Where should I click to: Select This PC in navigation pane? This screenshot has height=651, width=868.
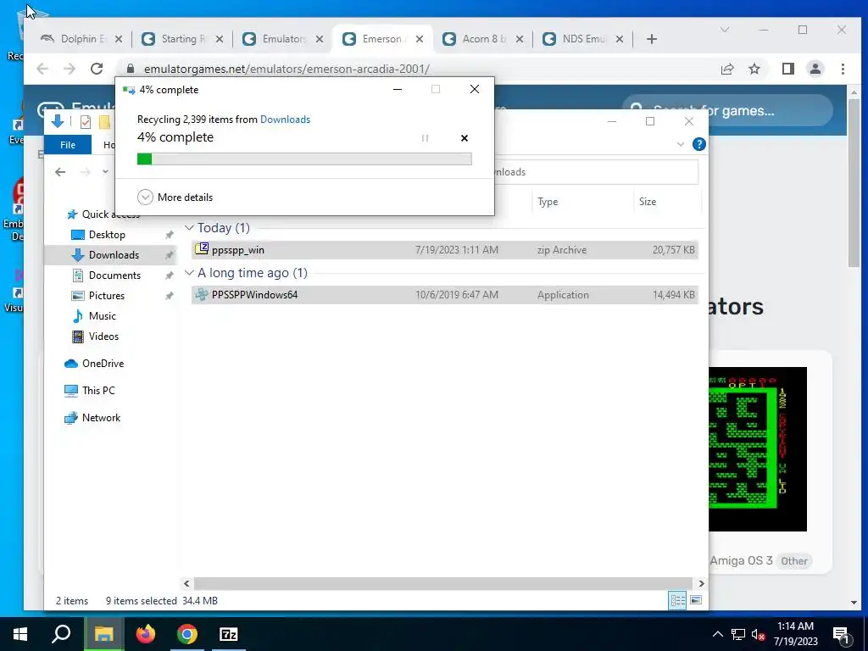point(98,391)
